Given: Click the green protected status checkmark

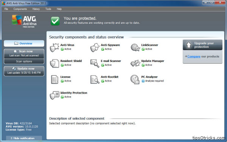Looking at the screenshot, I should [x=55, y=21].
